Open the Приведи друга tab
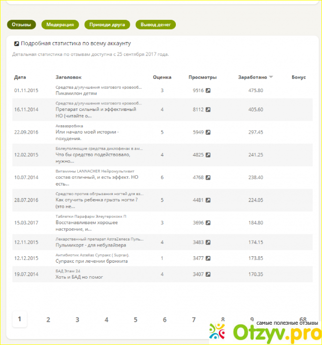 (x=107, y=25)
